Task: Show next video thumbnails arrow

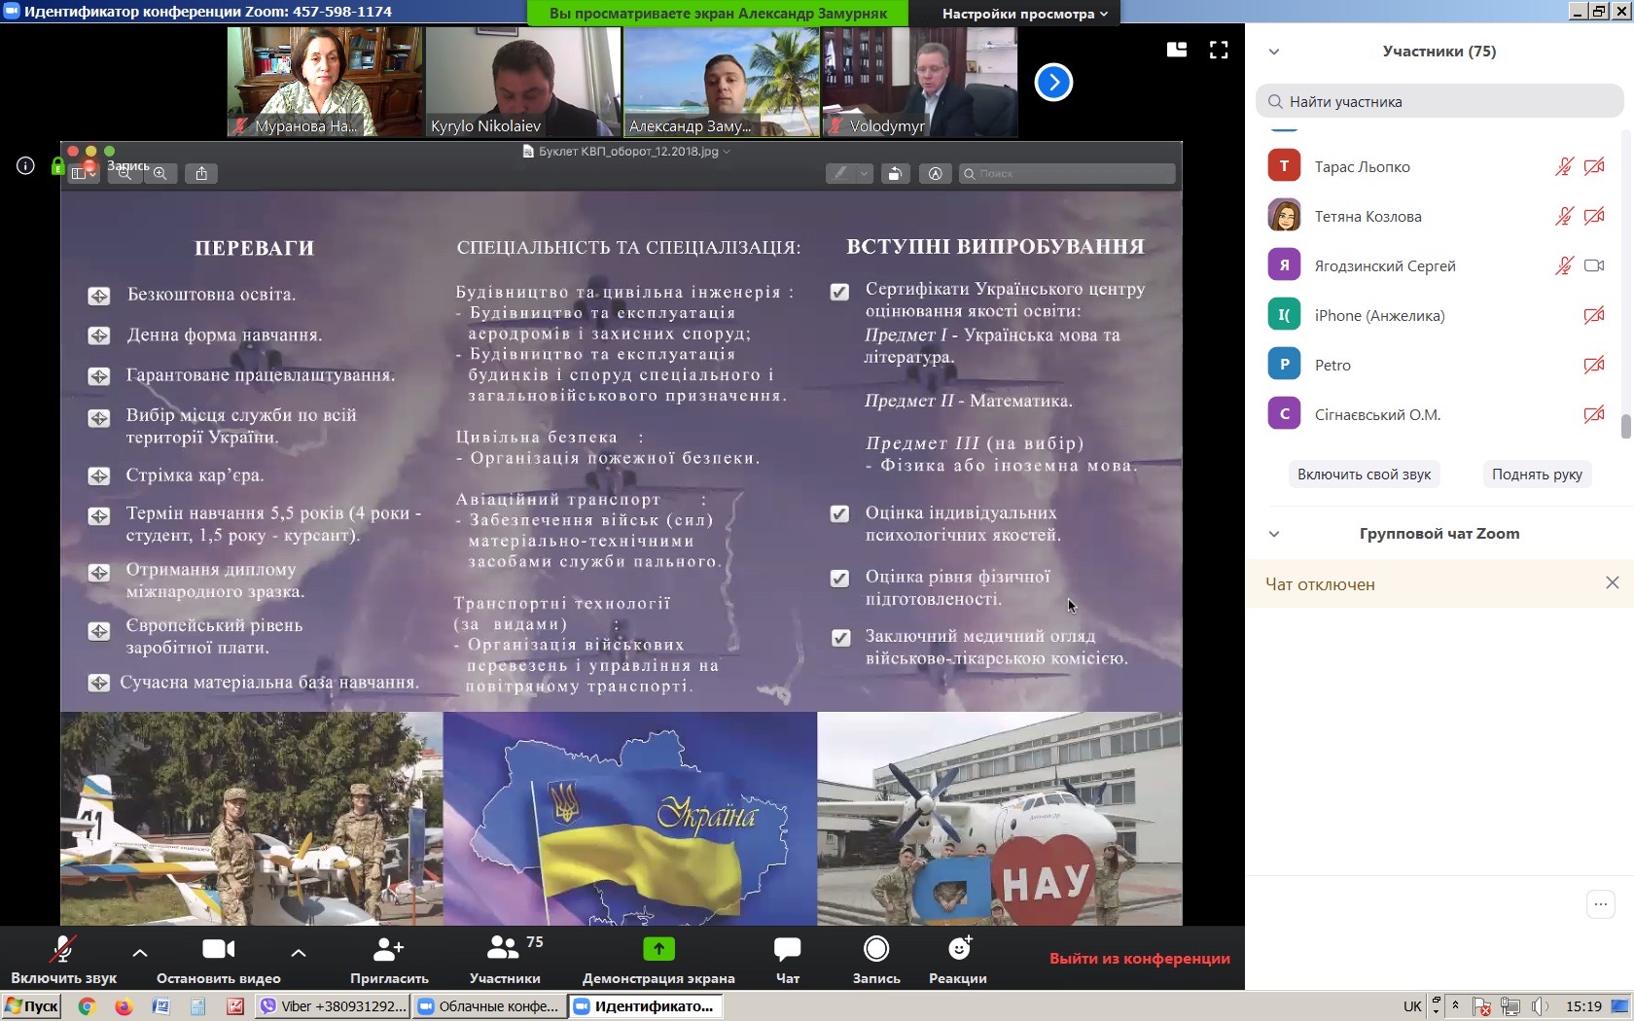Action: 1053,83
